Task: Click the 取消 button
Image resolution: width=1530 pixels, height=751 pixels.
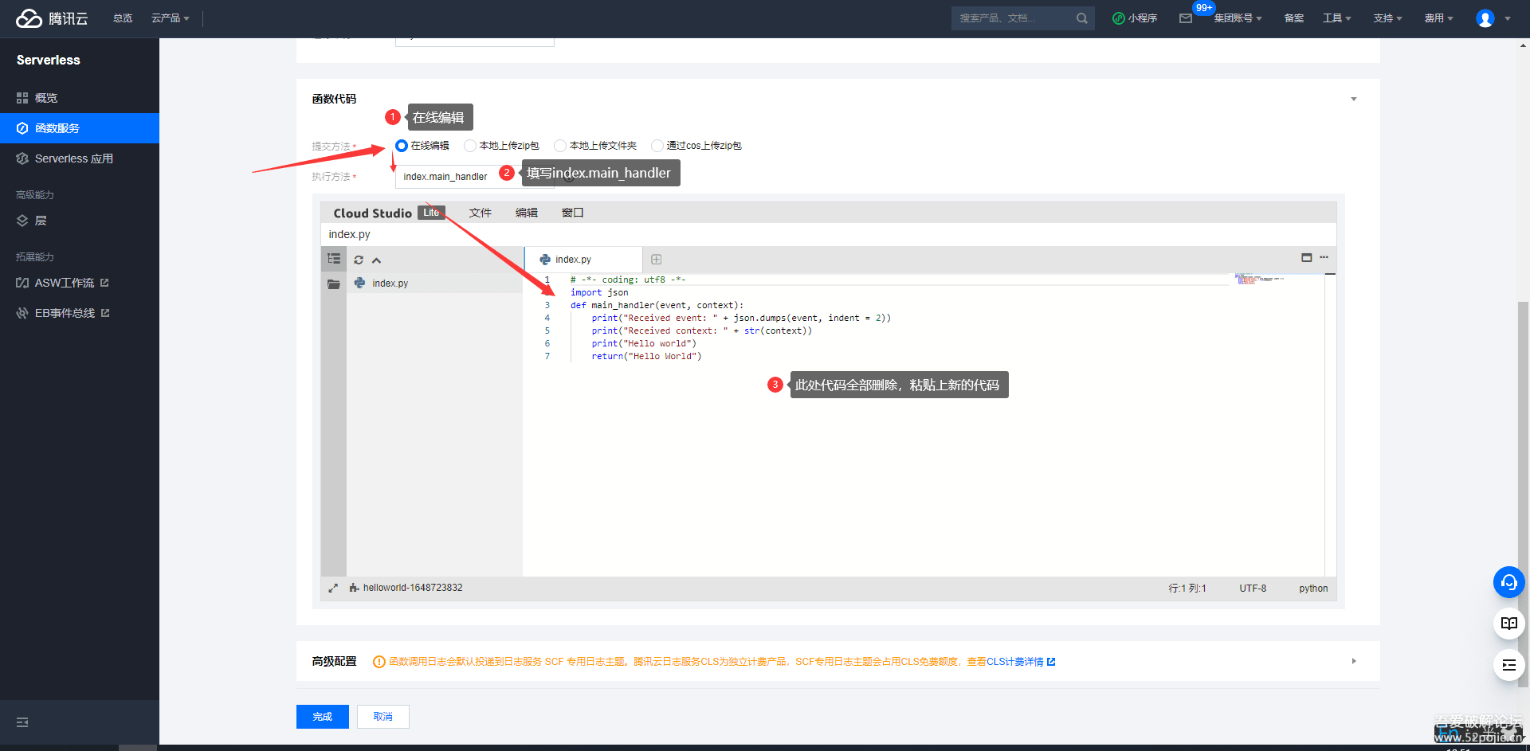Action: (x=383, y=717)
